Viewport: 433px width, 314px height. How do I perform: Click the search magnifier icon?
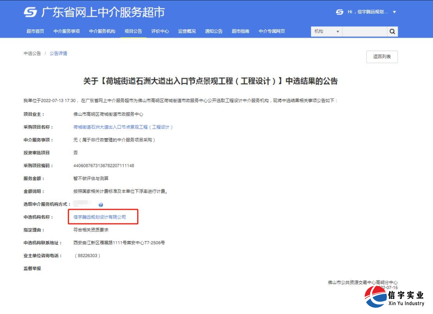pyautogui.click(x=392, y=31)
